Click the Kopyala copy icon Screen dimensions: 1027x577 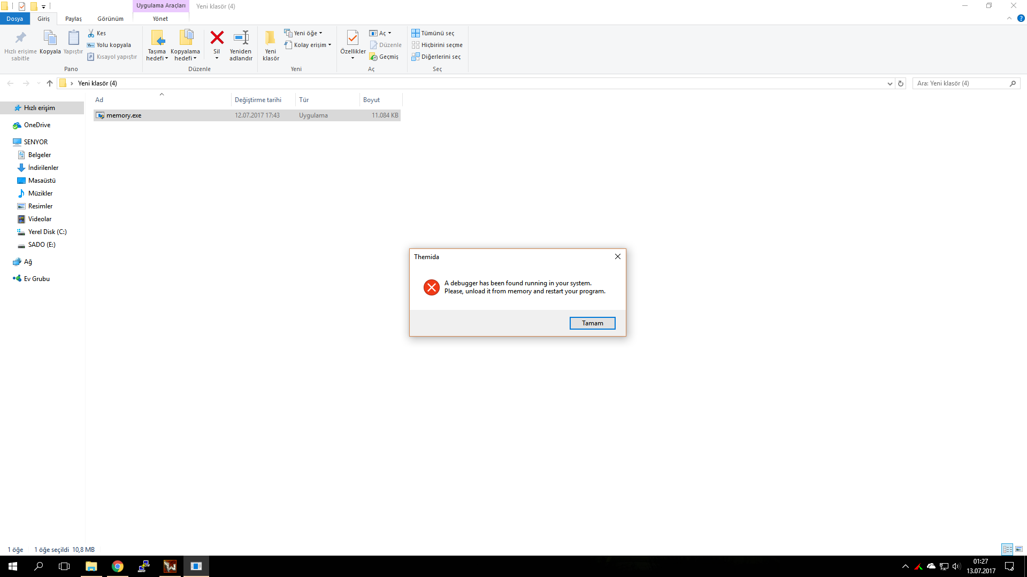(50, 38)
